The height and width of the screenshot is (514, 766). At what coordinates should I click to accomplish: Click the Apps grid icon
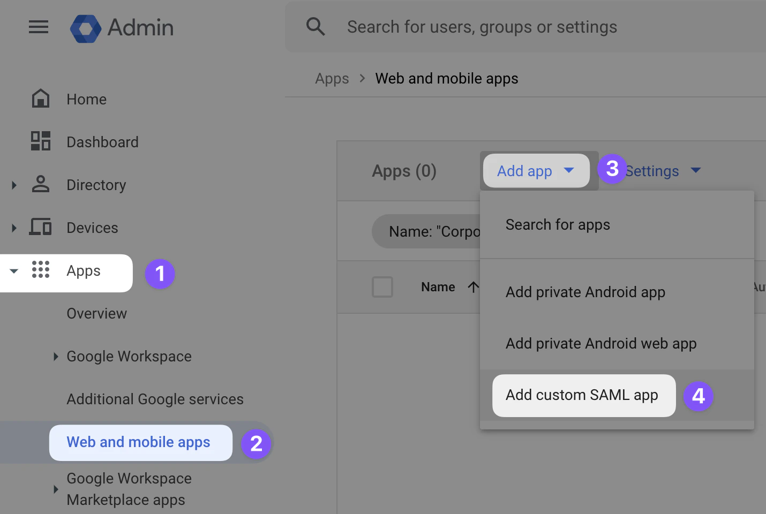[x=41, y=270]
